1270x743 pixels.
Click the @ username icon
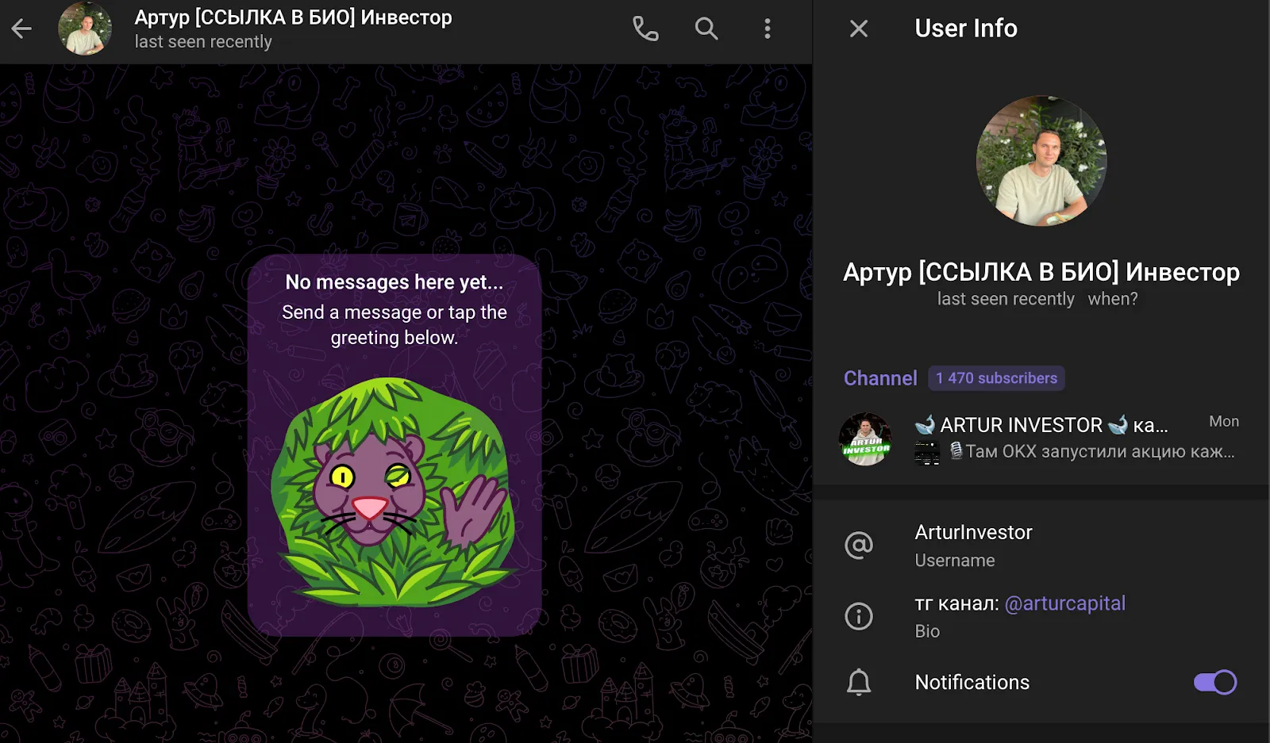[859, 545]
